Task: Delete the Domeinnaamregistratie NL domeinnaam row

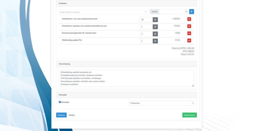Action: click(189, 34)
